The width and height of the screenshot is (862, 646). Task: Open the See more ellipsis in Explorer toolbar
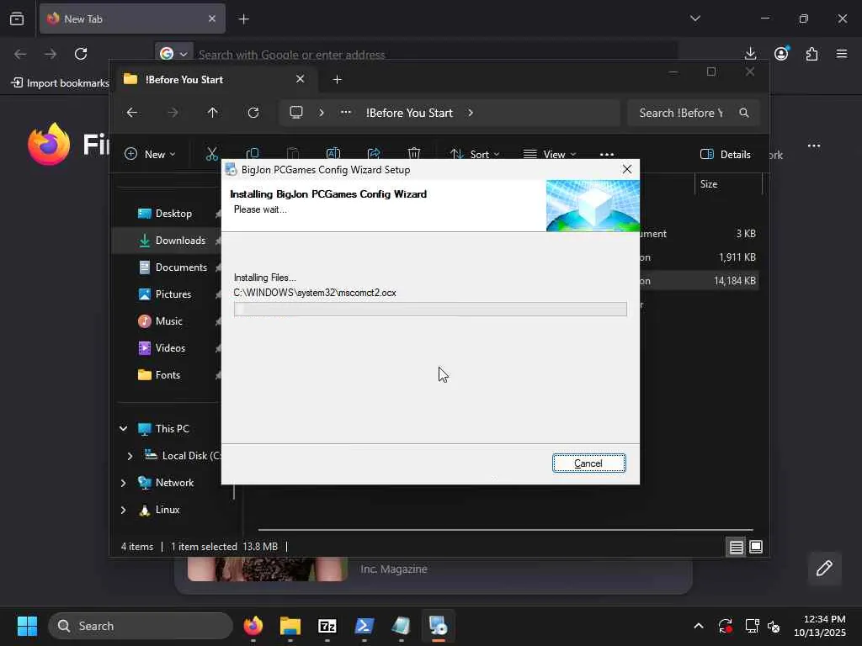607,155
